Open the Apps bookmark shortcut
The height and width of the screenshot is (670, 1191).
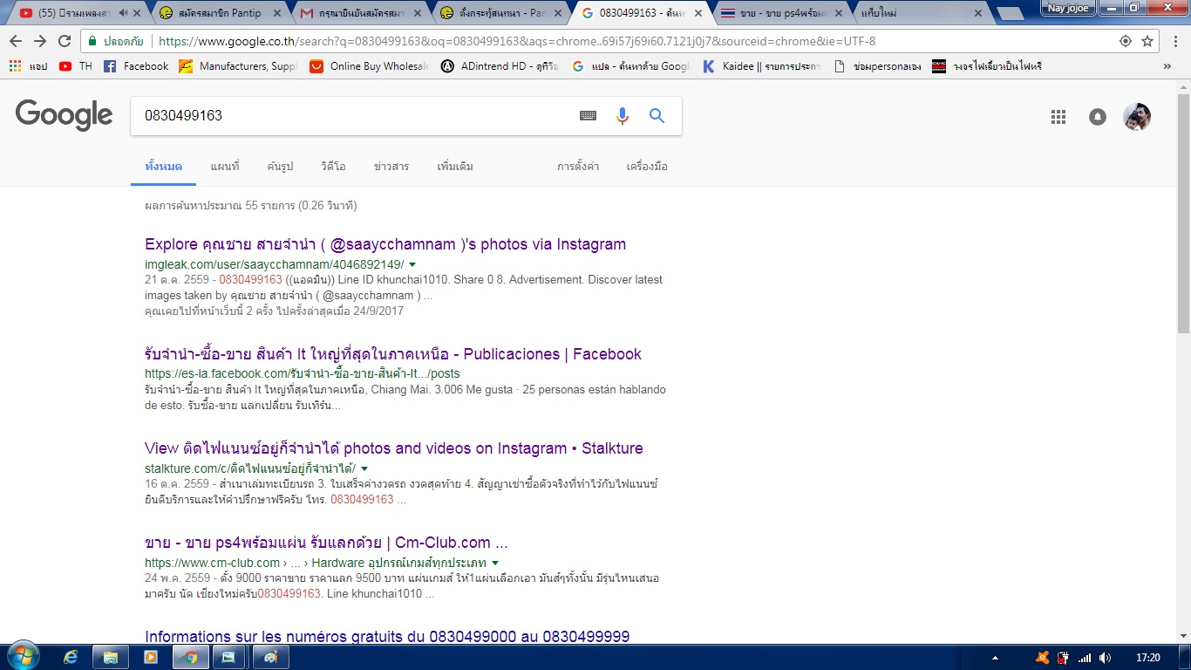(28, 66)
